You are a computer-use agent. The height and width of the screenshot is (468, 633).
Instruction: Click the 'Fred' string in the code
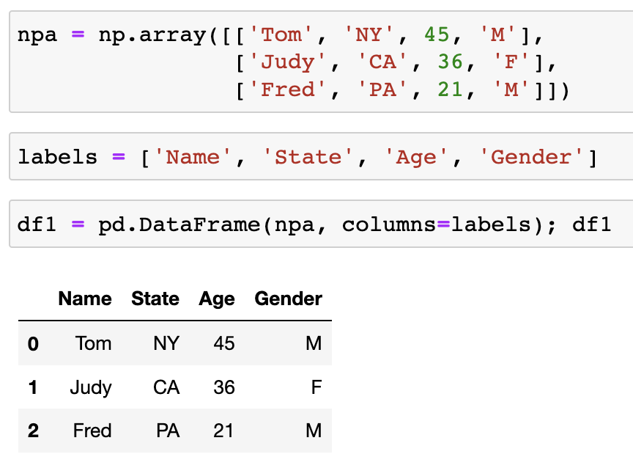point(287,89)
